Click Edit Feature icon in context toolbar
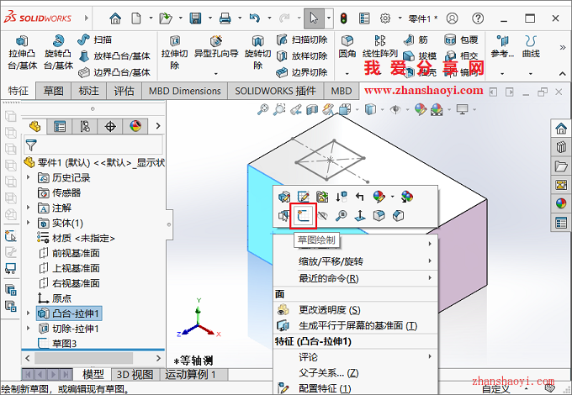The width and height of the screenshot is (572, 395). click(283, 197)
